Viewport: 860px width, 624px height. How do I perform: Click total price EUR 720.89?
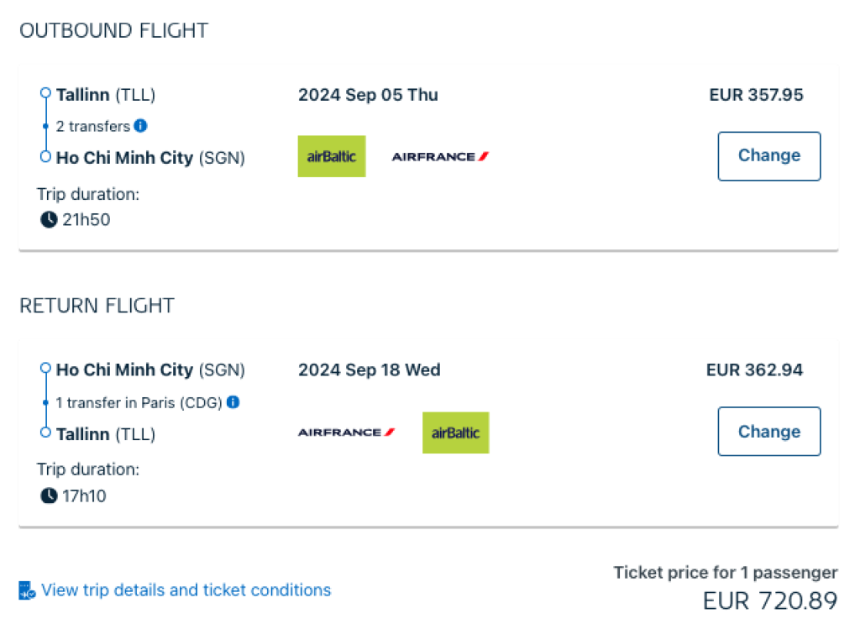tap(769, 601)
